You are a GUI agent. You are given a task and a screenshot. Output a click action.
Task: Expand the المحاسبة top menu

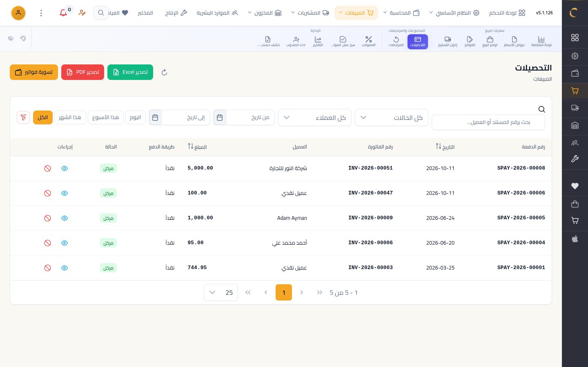tap(401, 13)
